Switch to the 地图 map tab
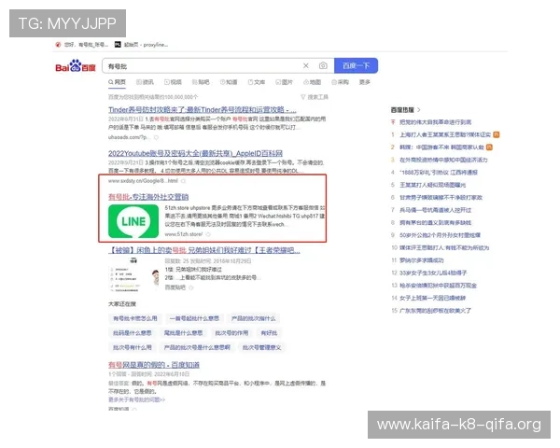 pos(312,82)
